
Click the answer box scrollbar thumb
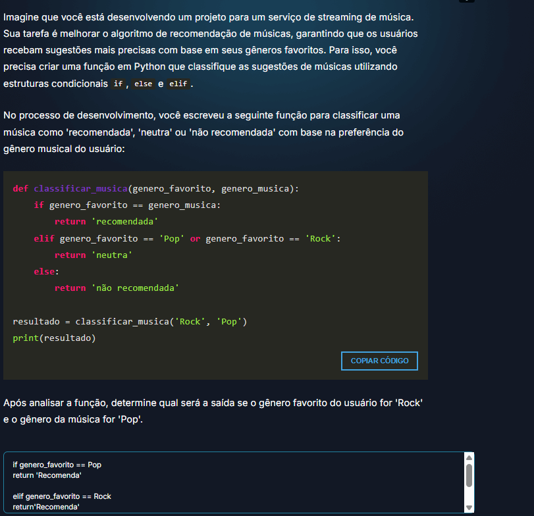[x=468, y=473]
